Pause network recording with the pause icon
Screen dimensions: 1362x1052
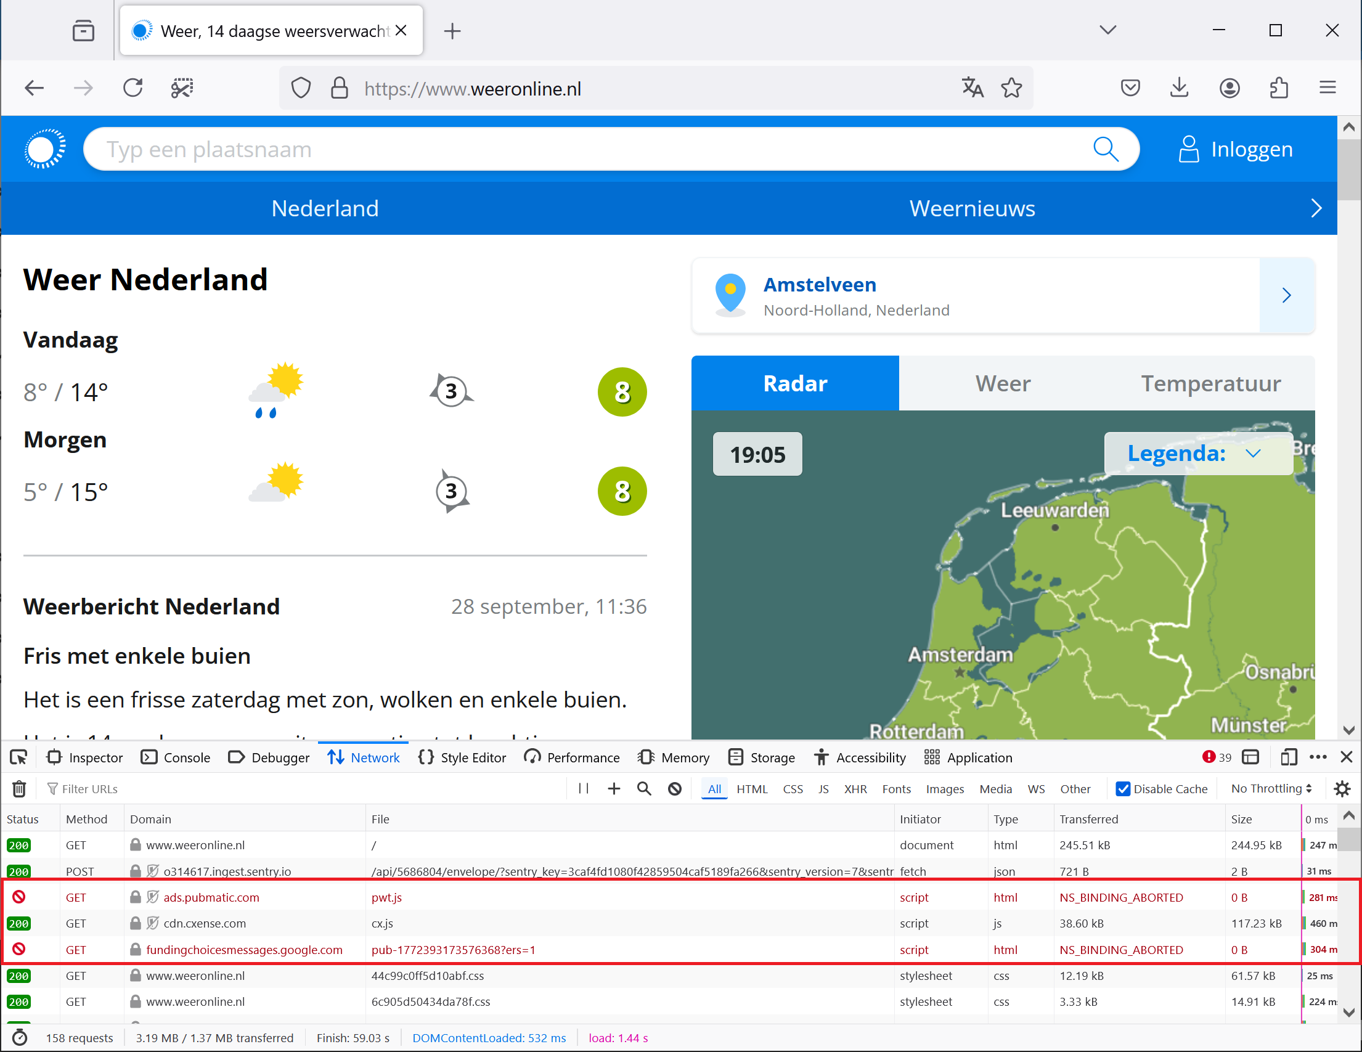pyautogui.click(x=583, y=789)
